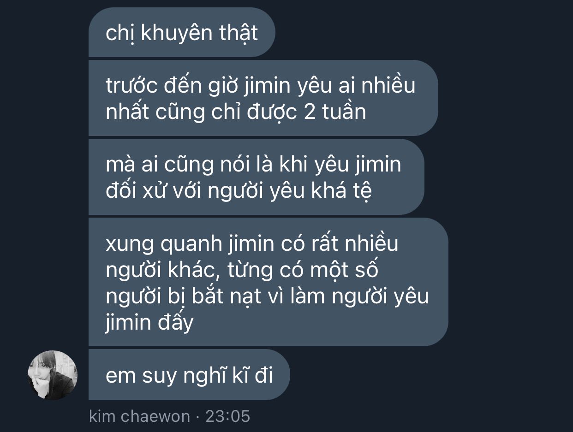Click "nhiều nhất" in the second message

[x=261, y=98]
